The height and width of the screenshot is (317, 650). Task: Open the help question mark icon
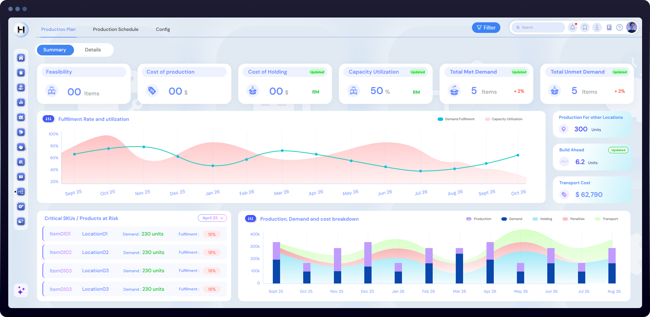620,27
